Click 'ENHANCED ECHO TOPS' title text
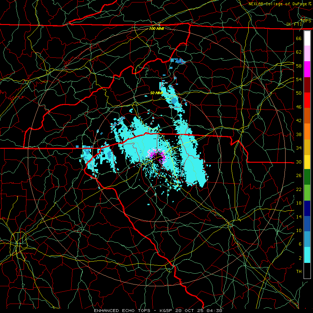This screenshot has width=313, height=313. pos(122,311)
